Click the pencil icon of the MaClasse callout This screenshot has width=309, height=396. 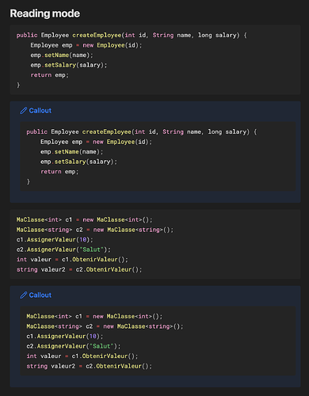click(24, 295)
